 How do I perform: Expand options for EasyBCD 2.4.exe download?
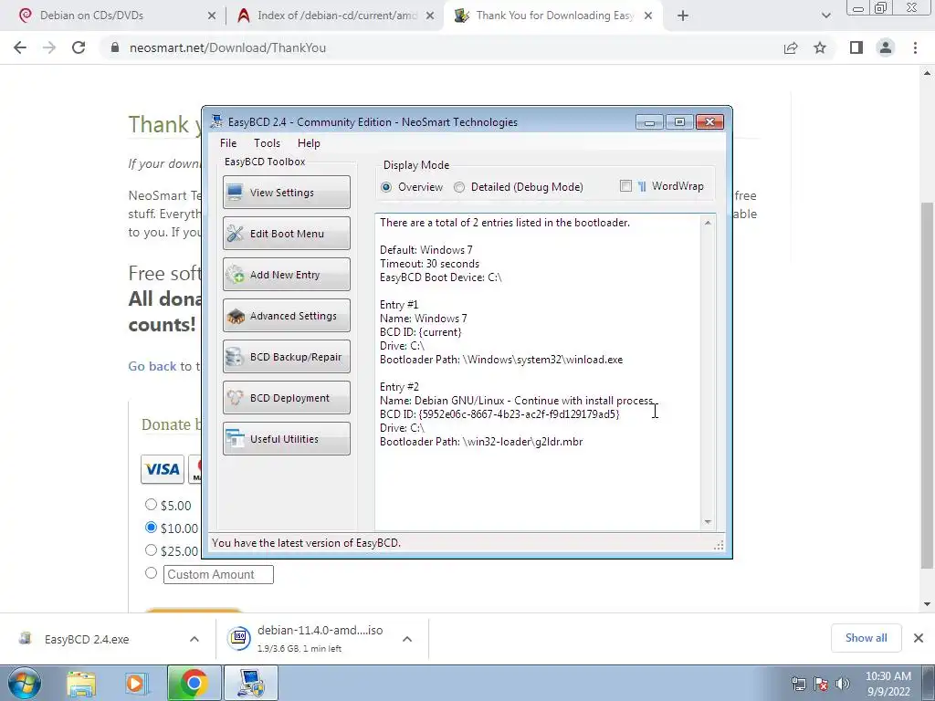click(194, 639)
